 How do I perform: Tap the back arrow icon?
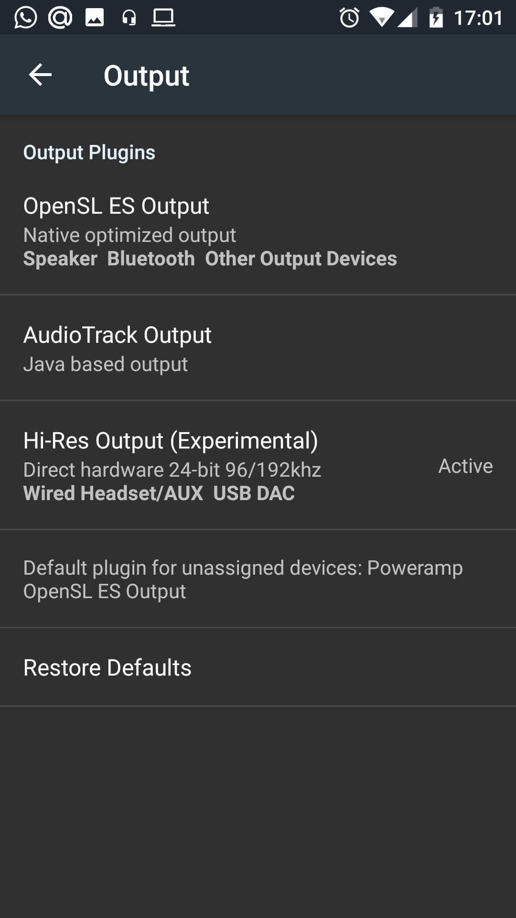[40, 75]
